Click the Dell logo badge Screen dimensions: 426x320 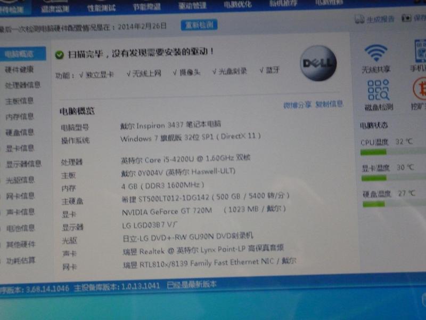pos(318,63)
